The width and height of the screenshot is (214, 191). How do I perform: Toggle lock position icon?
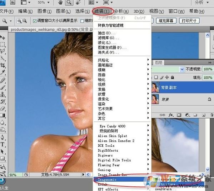pyautogui.click(x=167, y=77)
